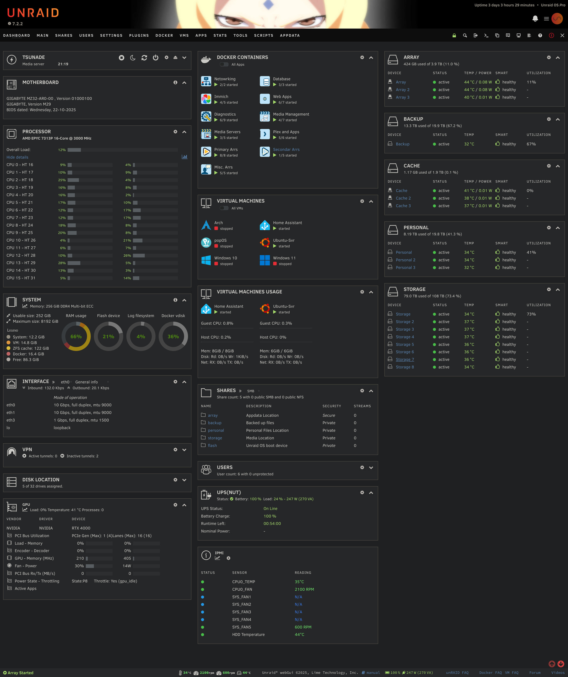
Task: Click the reboot icon in TSUNADE panel
Action: [x=144, y=58]
